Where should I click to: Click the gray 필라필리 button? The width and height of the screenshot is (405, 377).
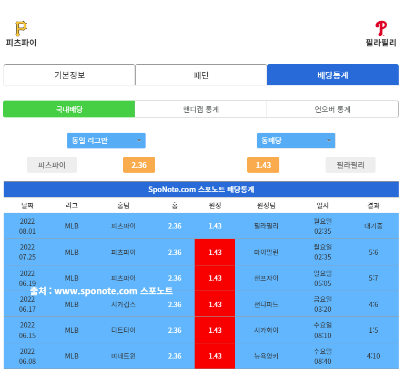[351, 165]
